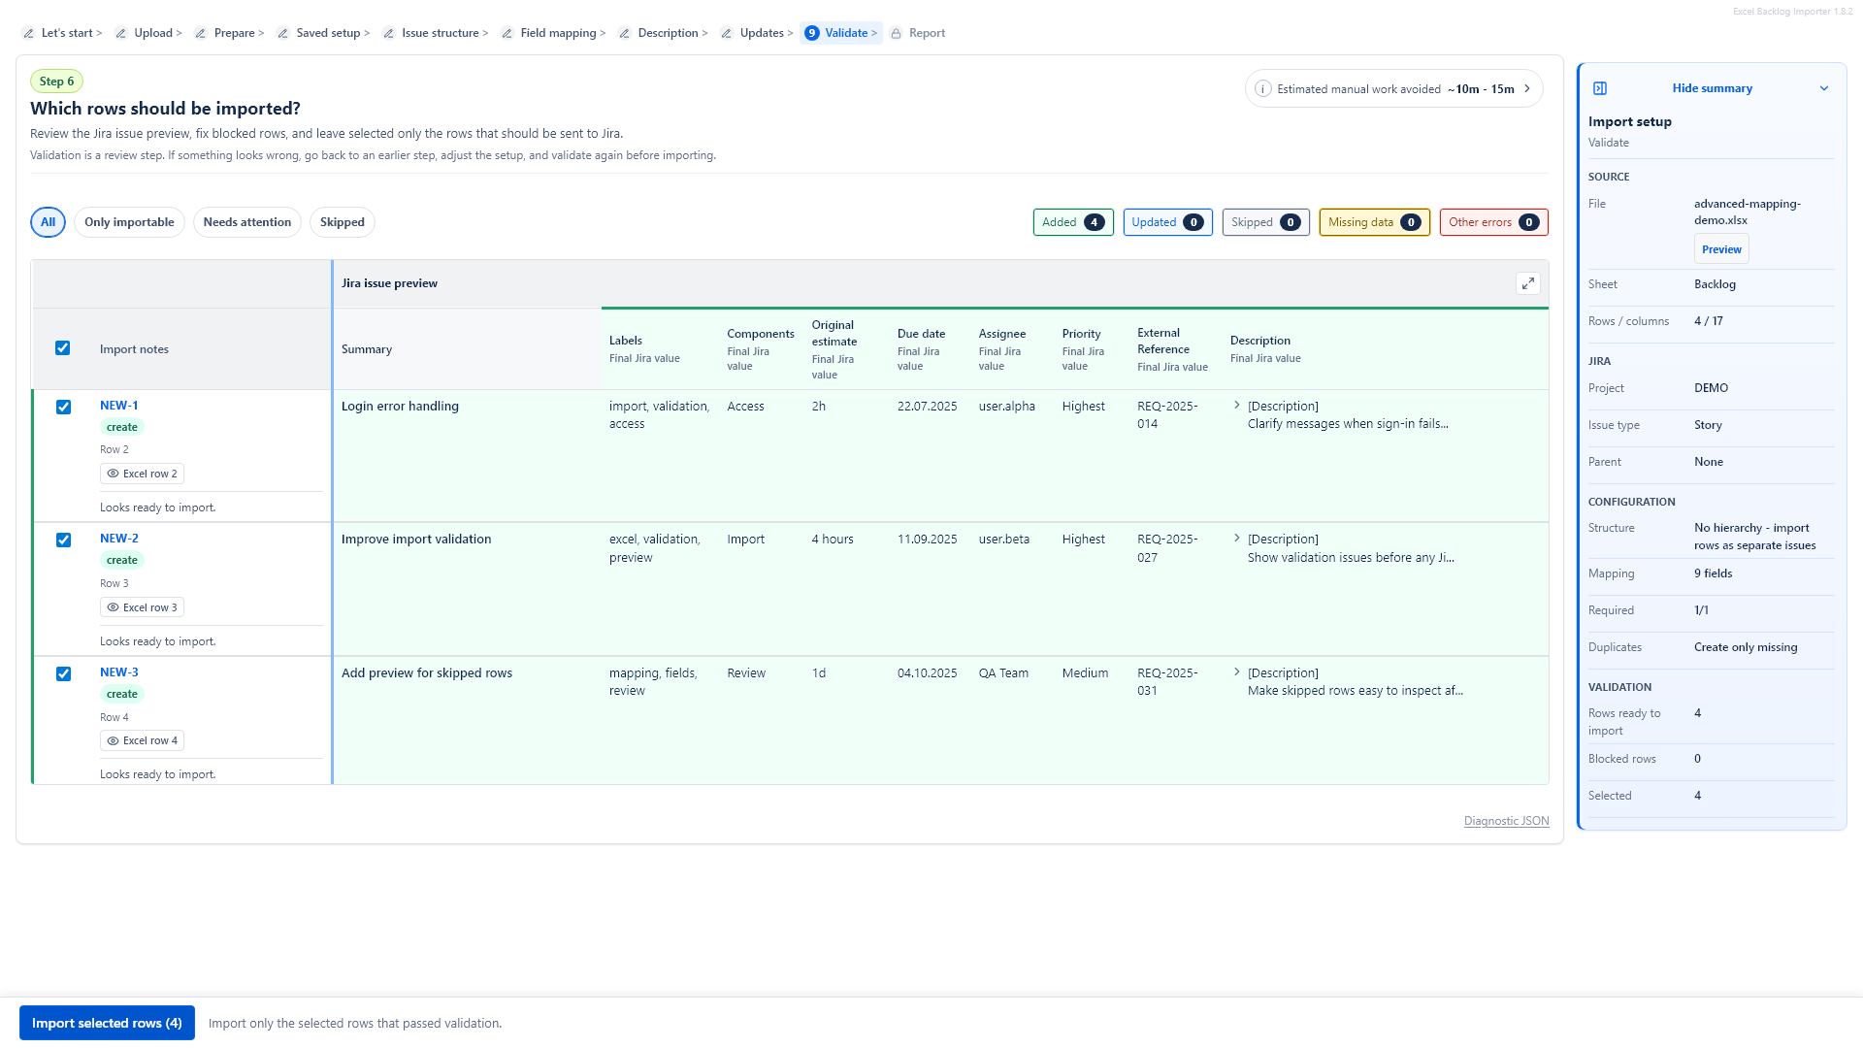Screen dimensions: 1863x1048
Task: Click Hide summary link
Action: (1712, 88)
